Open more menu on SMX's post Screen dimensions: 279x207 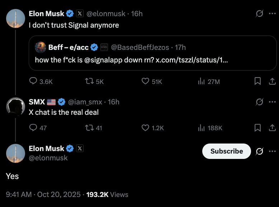tap(273, 102)
